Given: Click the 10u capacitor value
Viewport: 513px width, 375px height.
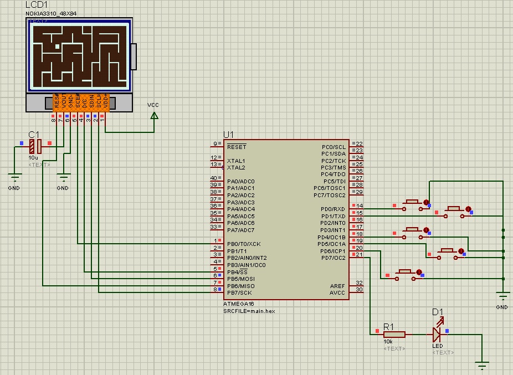Looking at the screenshot, I should pos(33,158).
